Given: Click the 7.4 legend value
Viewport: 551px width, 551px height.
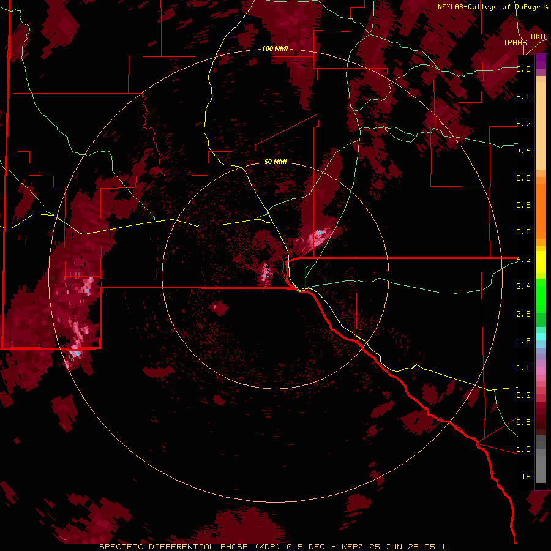Looking at the screenshot, I should (523, 151).
